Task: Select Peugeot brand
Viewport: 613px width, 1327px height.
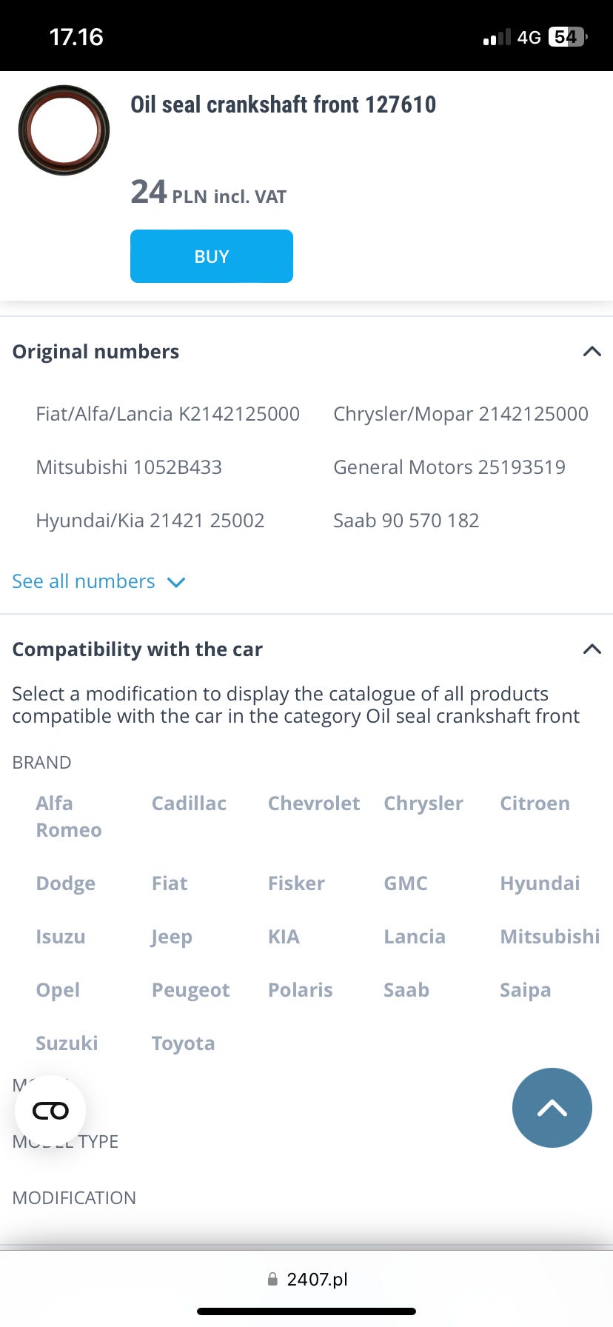Action: tap(190, 990)
